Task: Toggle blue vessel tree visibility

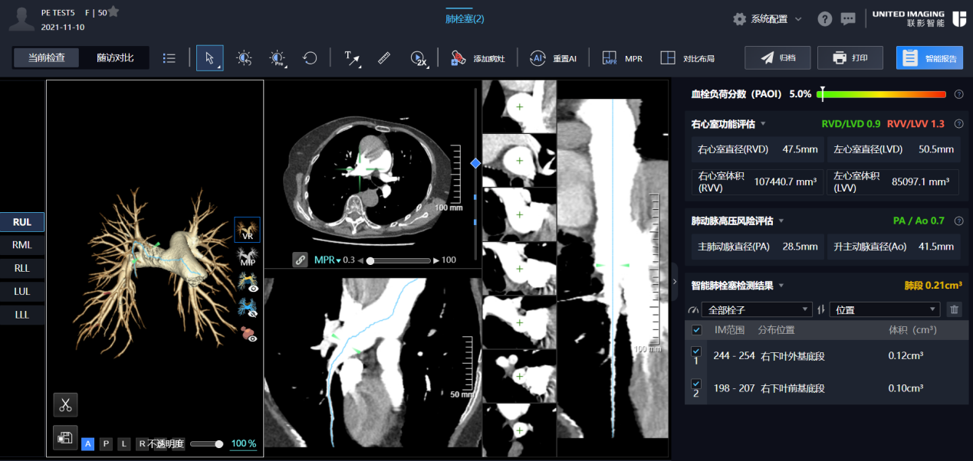Action: pos(248,307)
